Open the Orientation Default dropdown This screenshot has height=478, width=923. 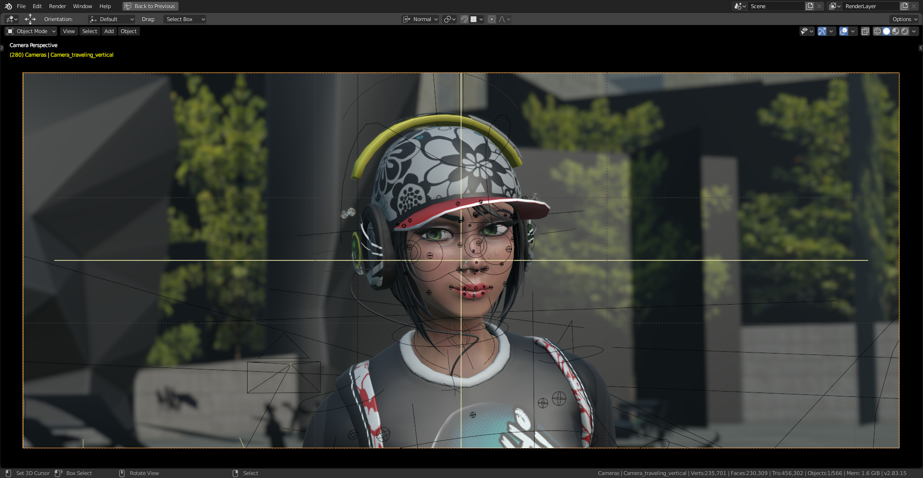coord(112,19)
